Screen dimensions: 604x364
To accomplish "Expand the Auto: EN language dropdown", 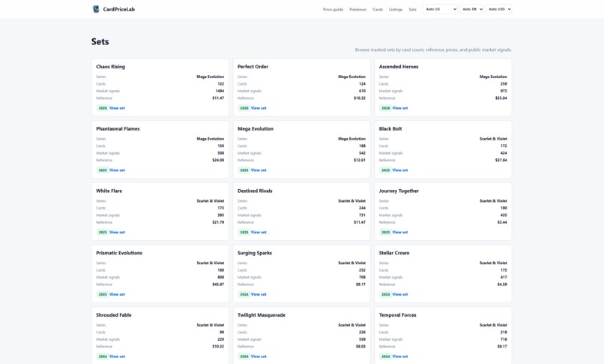I will [x=471, y=9].
